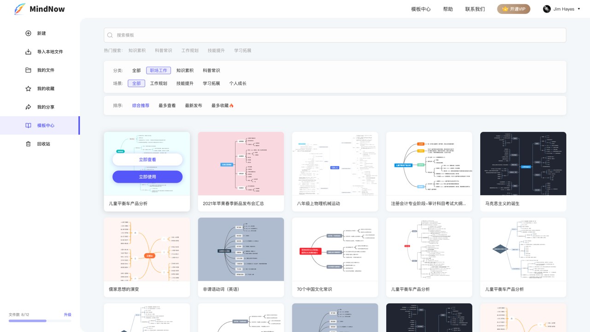The height and width of the screenshot is (332, 590).
Task: Open 联系我们 in the top bar
Action: click(475, 9)
